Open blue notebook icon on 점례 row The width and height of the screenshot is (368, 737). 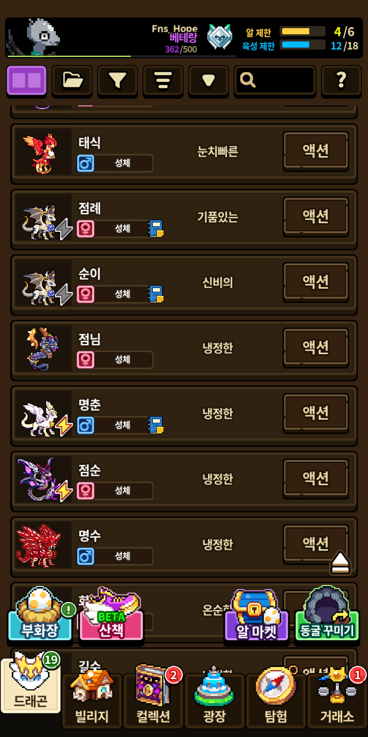point(156,228)
